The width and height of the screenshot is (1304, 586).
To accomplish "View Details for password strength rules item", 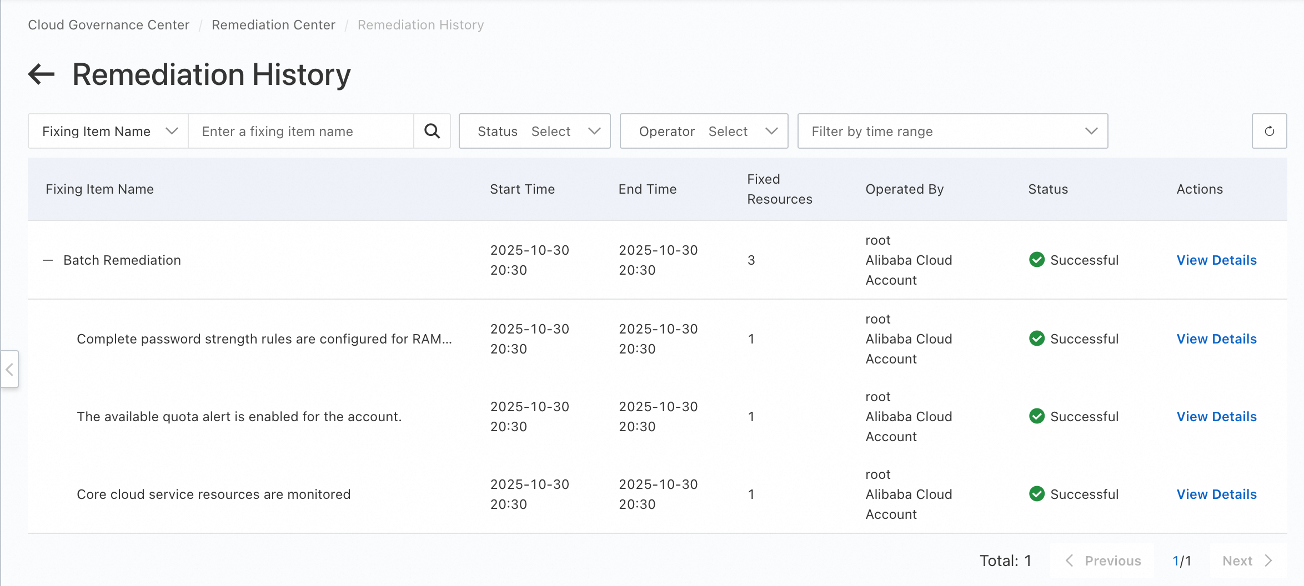I will point(1216,339).
